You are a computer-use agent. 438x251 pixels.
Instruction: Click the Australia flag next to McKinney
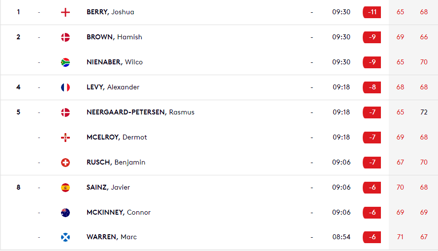tap(65, 213)
